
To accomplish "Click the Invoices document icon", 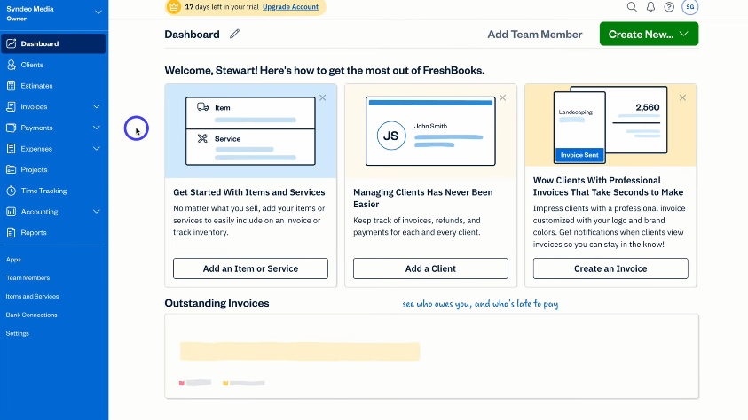I will click(x=11, y=106).
